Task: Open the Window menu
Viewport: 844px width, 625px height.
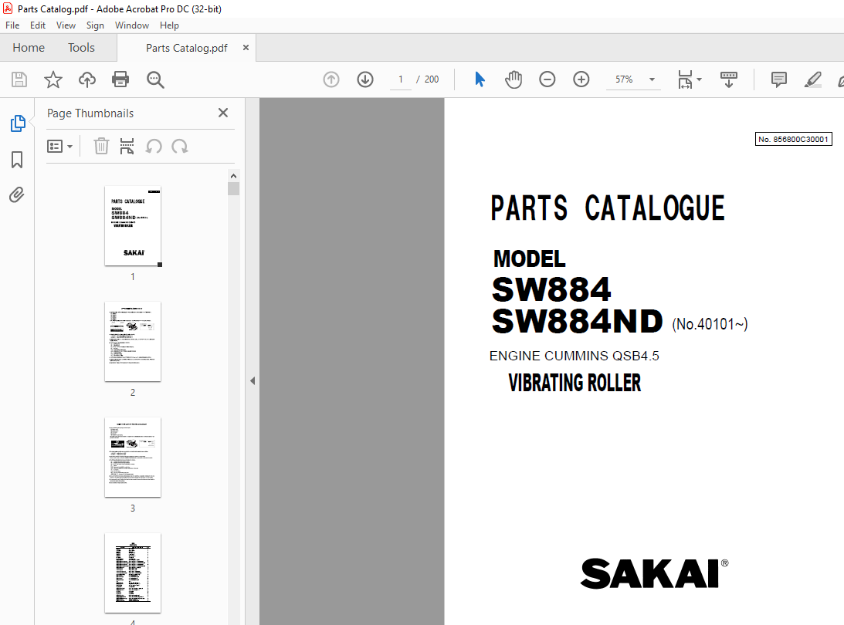Action: pos(132,25)
